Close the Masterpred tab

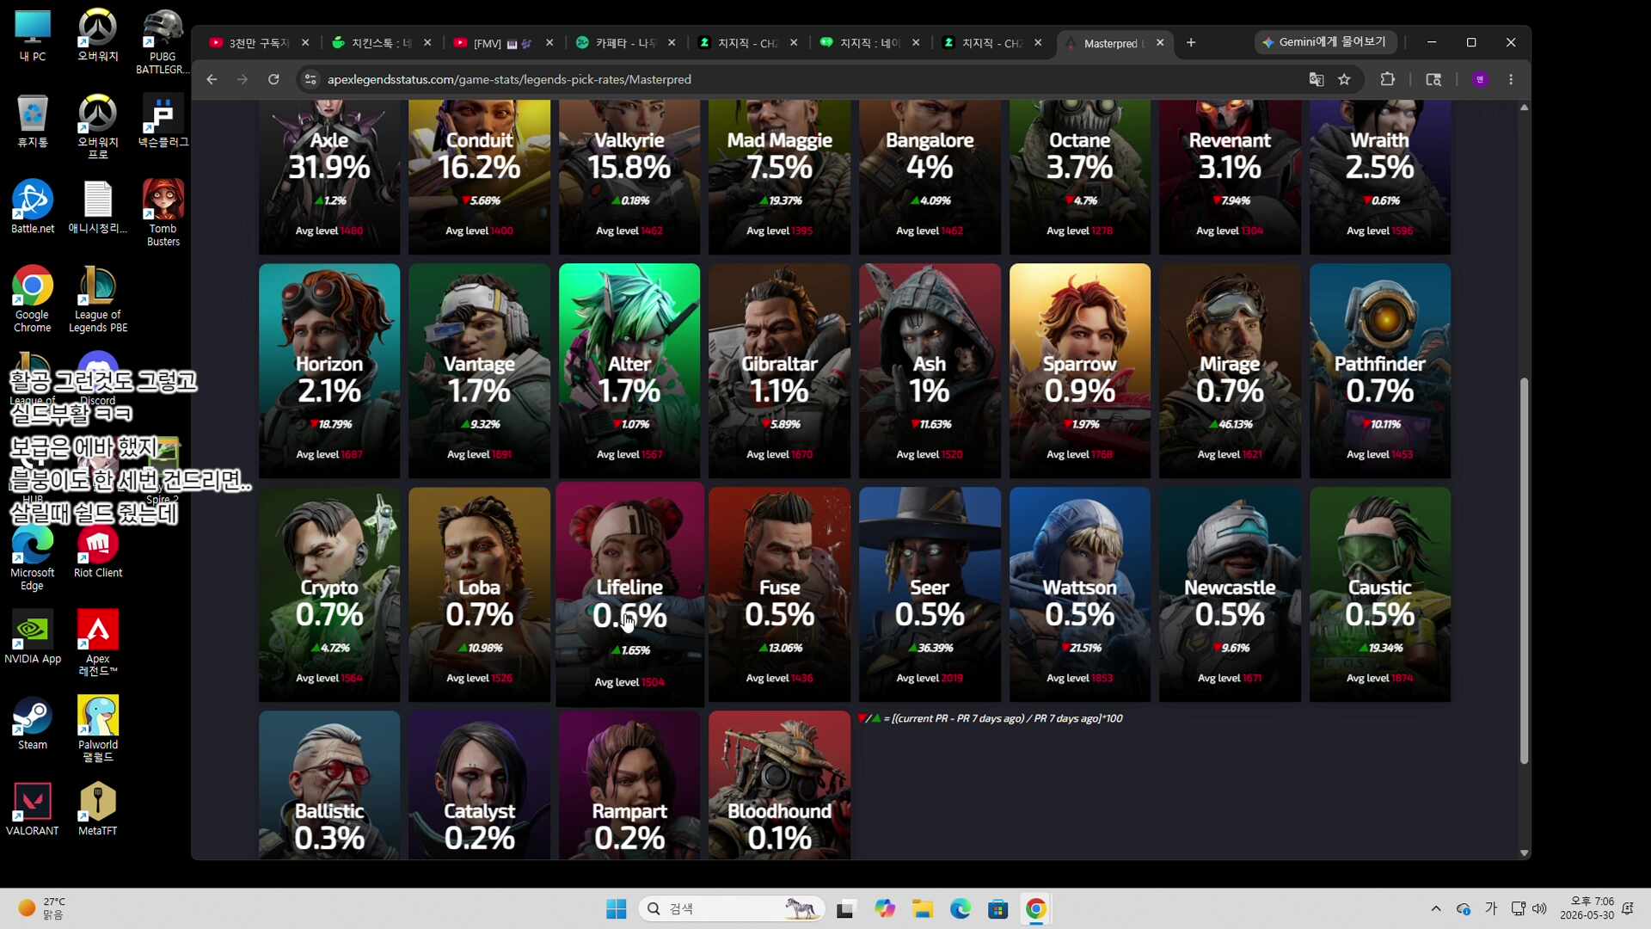click(1160, 42)
